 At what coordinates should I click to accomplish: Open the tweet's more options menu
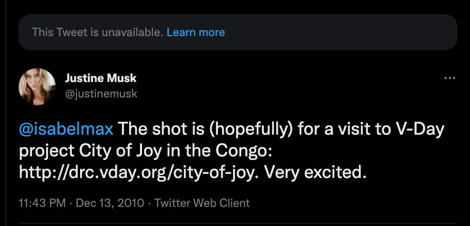pyautogui.click(x=450, y=78)
